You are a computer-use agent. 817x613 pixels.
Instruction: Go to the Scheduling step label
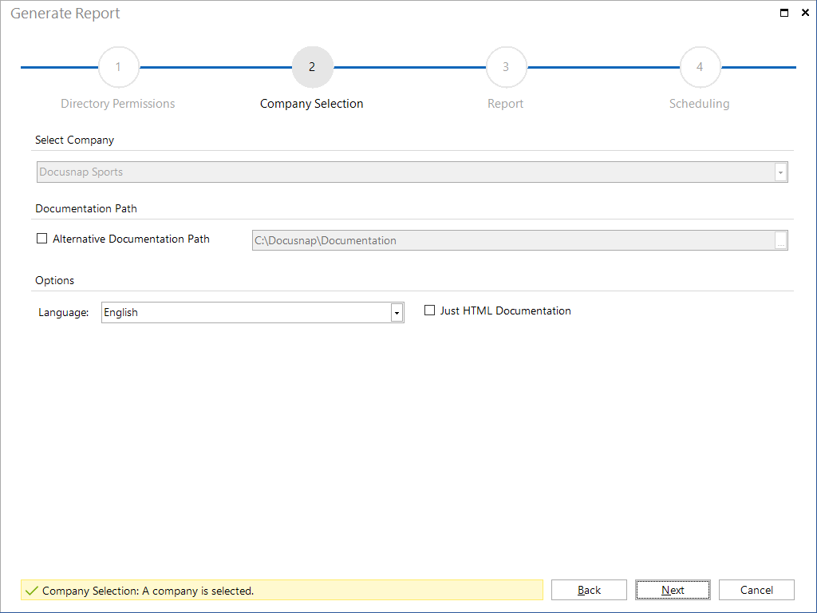pyautogui.click(x=699, y=104)
